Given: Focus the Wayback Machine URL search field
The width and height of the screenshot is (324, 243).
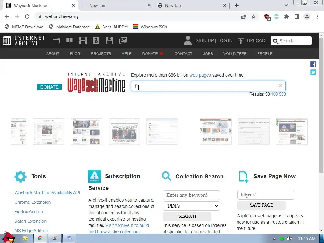Looking at the screenshot, I should [208, 86].
